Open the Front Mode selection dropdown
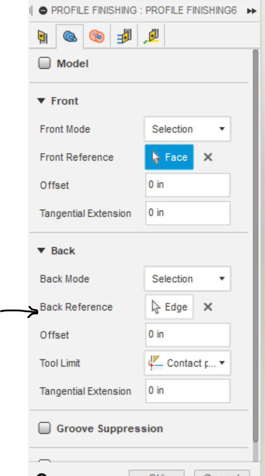265x476 pixels. coord(187,129)
